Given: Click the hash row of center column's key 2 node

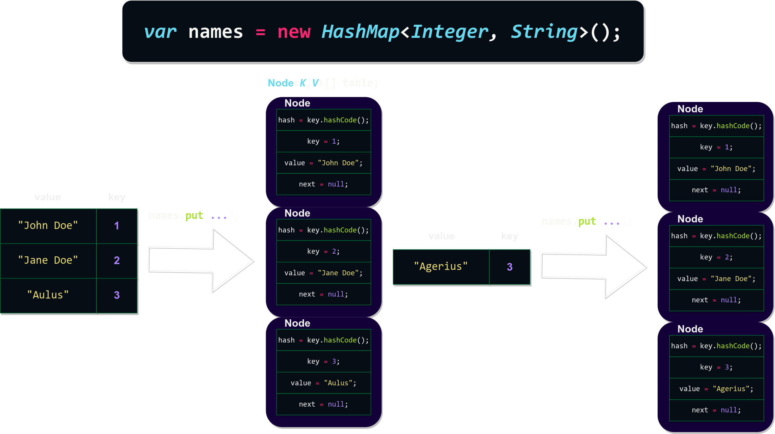Looking at the screenshot, I should click(324, 230).
